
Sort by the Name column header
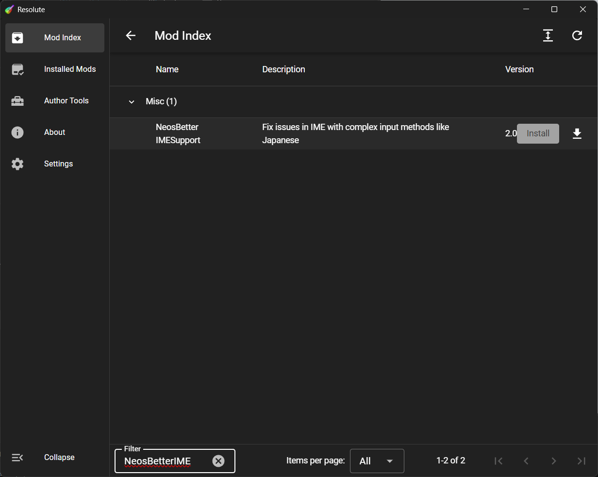[167, 69]
